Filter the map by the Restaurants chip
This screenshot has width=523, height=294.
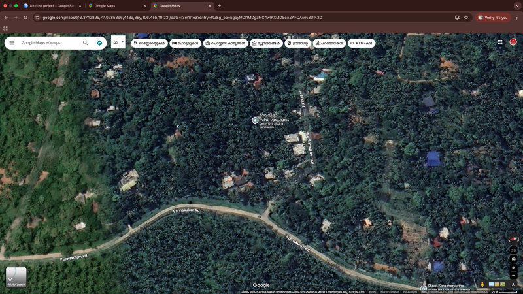point(150,43)
